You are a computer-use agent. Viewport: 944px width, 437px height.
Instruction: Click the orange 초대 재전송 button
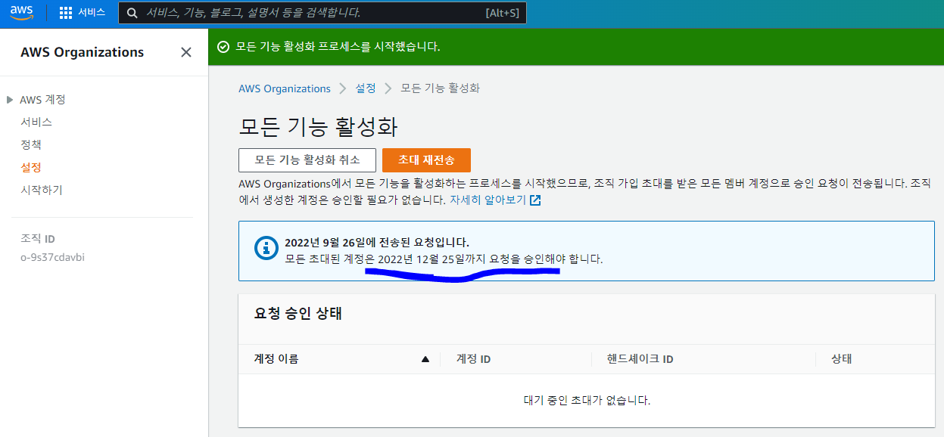pos(426,160)
